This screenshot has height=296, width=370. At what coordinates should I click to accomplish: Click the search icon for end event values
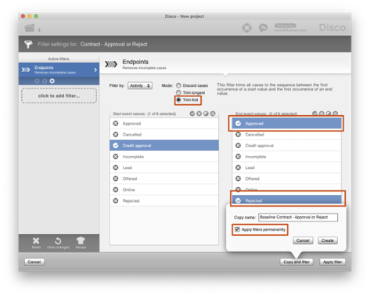tap(336, 114)
